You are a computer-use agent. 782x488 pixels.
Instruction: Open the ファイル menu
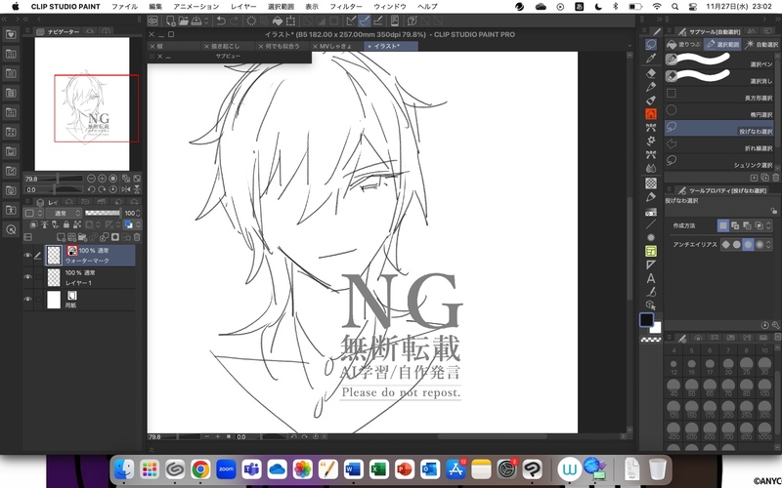(x=125, y=7)
